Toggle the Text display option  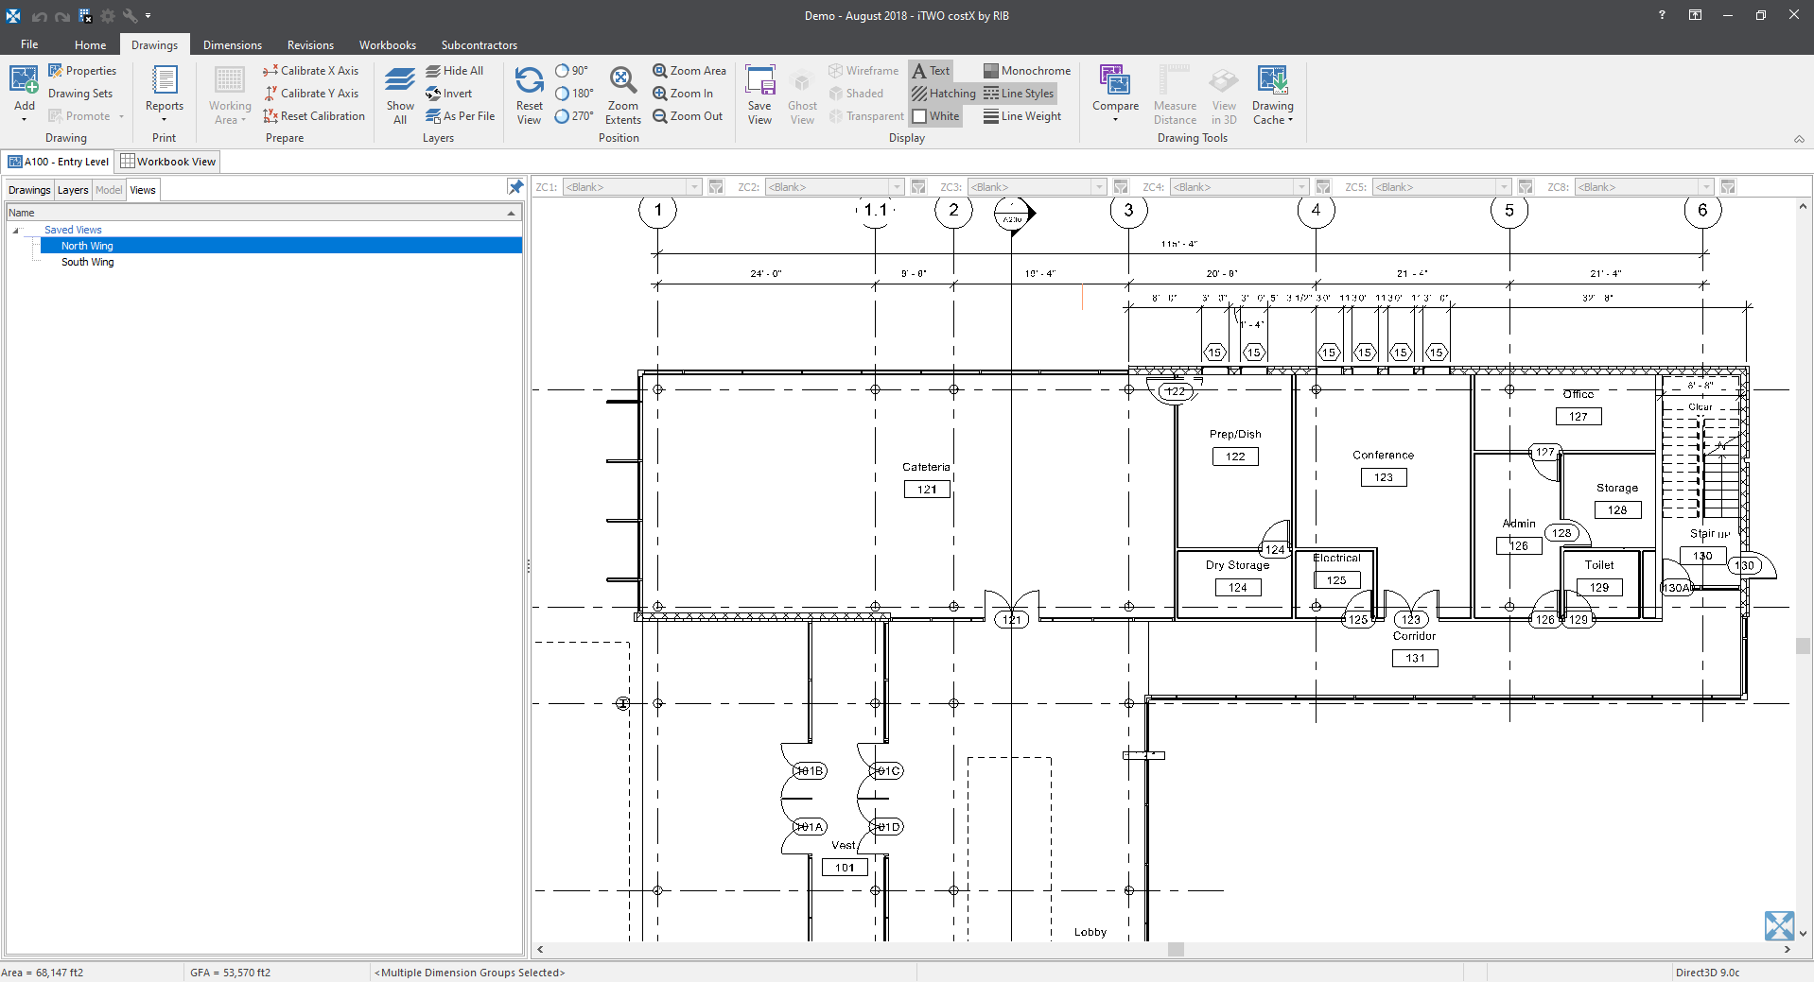[x=931, y=71]
